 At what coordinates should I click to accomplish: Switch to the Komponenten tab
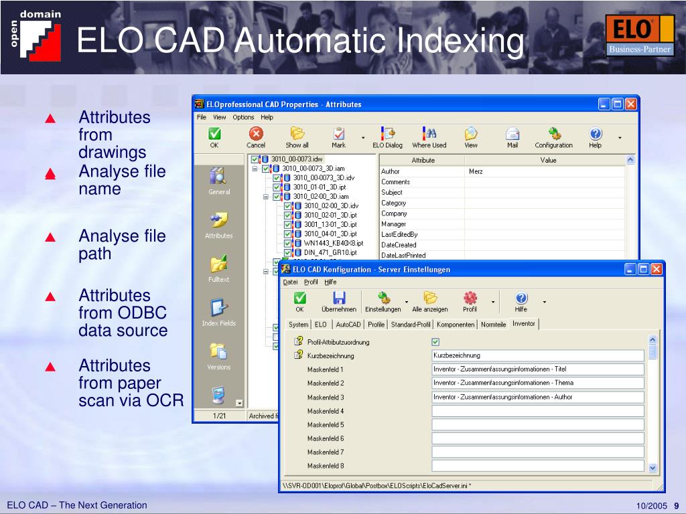point(456,325)
